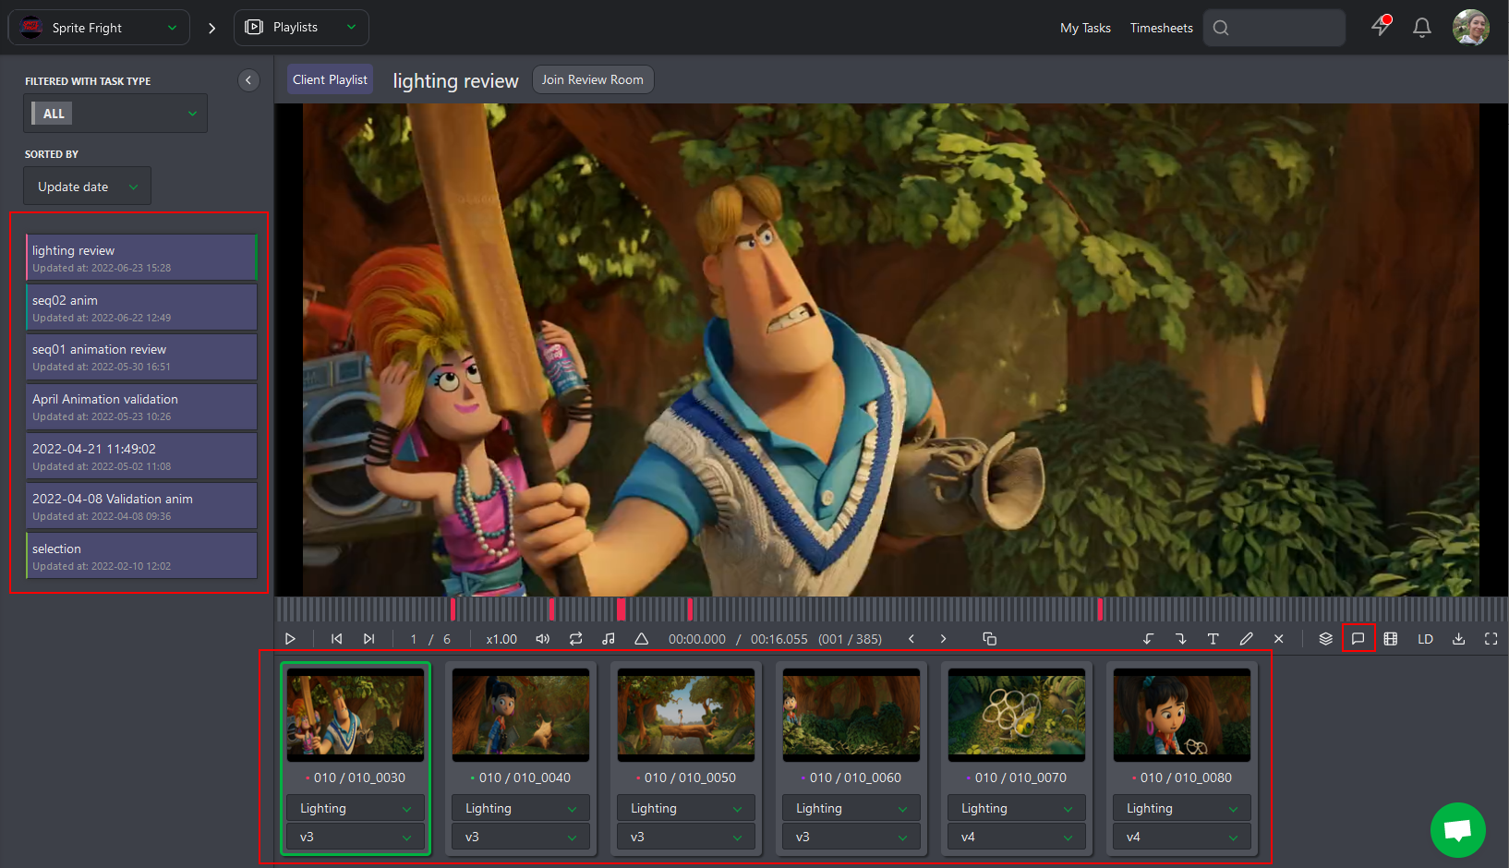Toggle the audio waveform music-note icon

(x=609, y=639)
